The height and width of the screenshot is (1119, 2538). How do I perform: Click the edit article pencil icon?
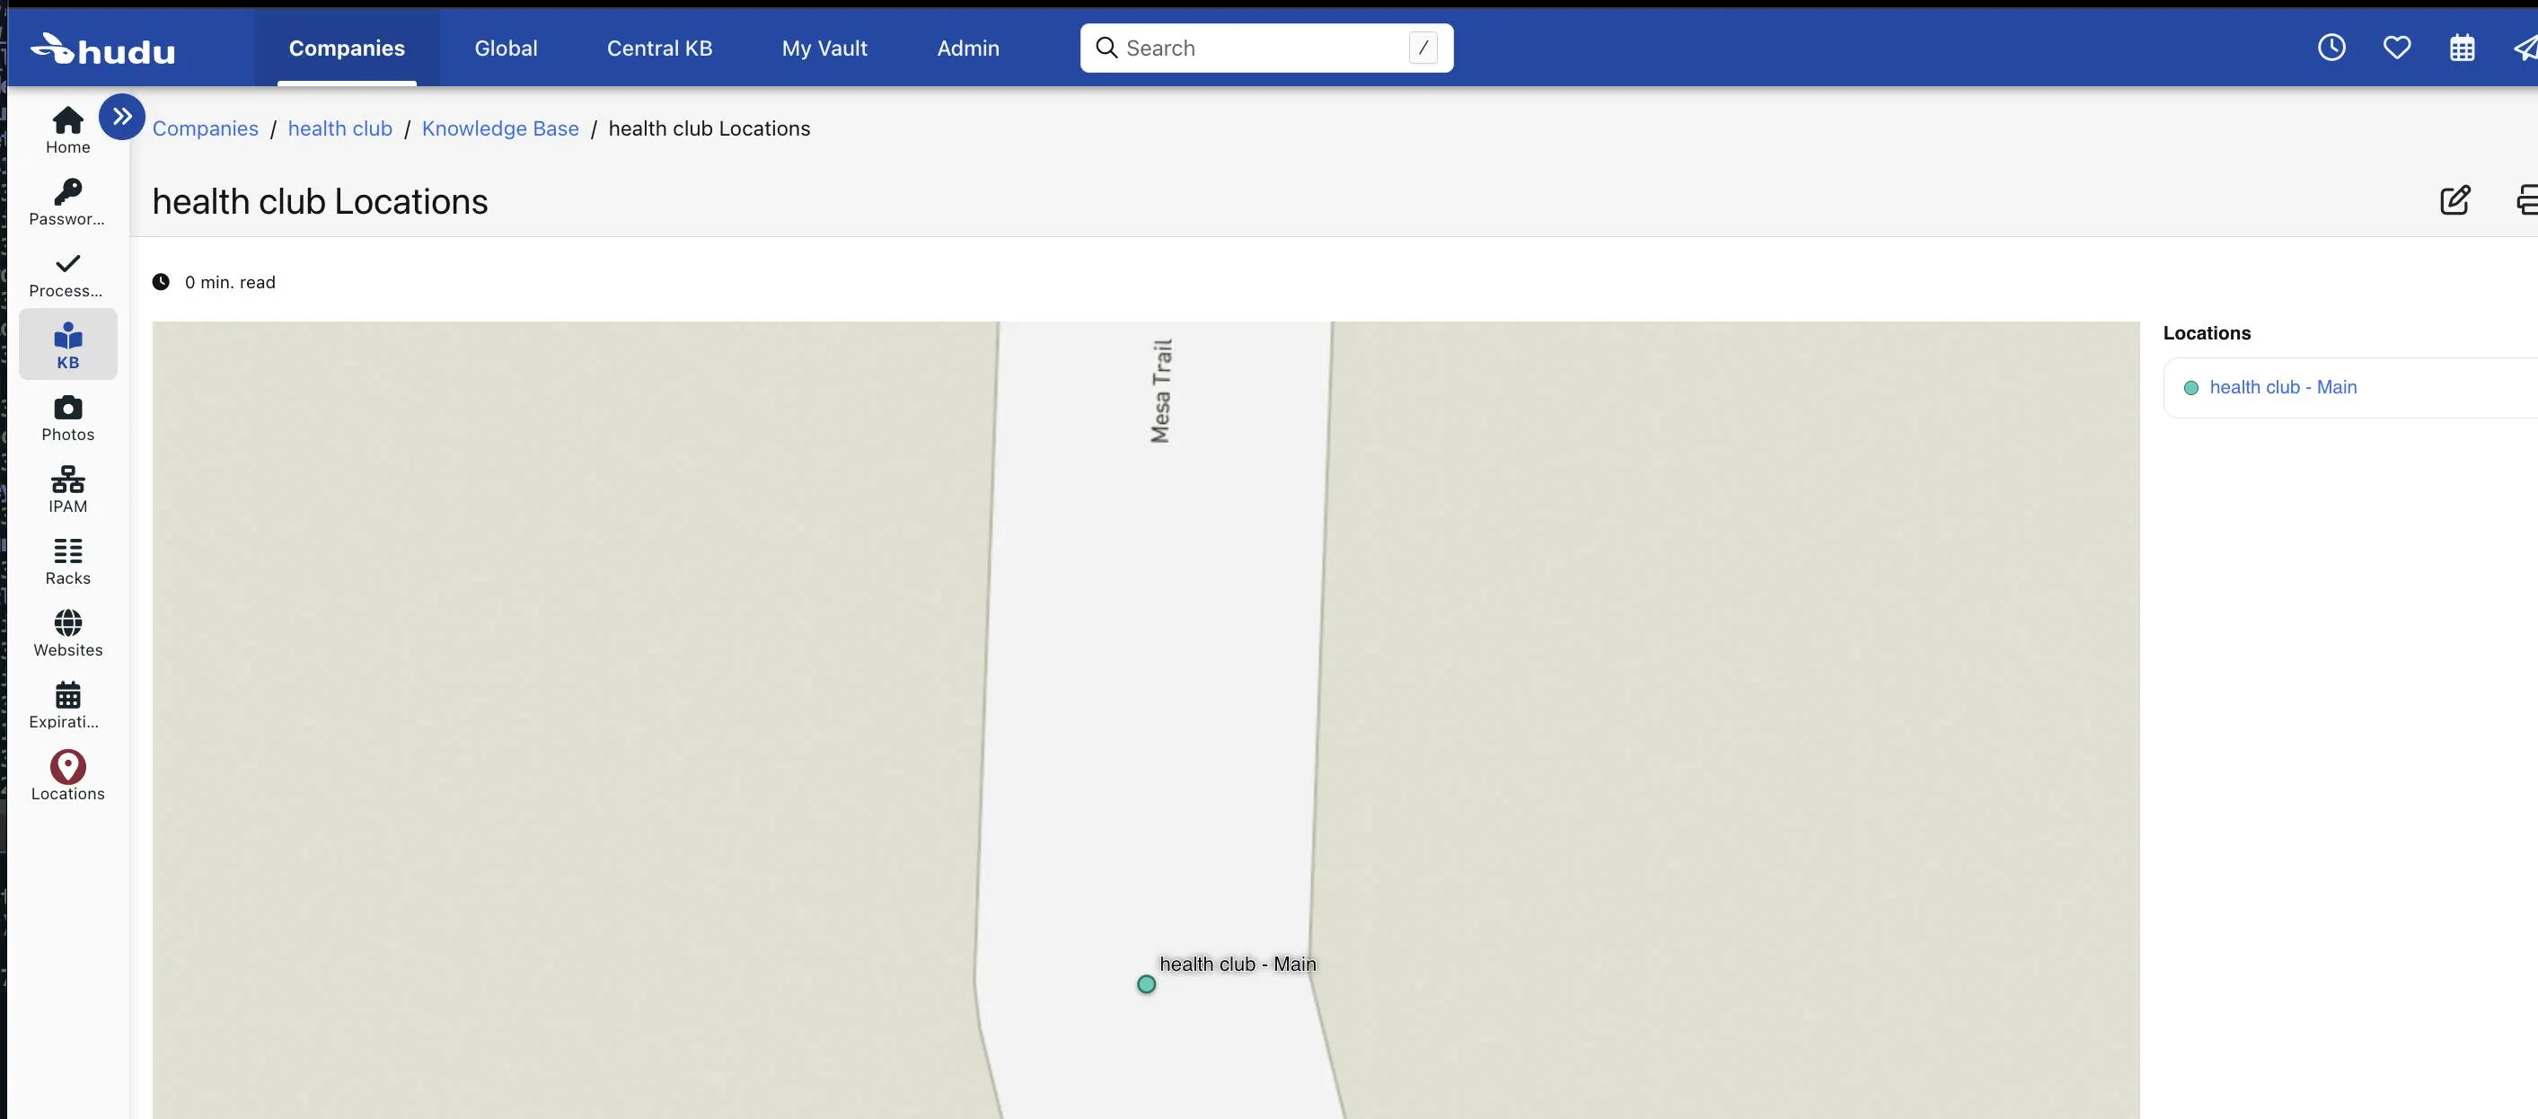pos(2454,200)
